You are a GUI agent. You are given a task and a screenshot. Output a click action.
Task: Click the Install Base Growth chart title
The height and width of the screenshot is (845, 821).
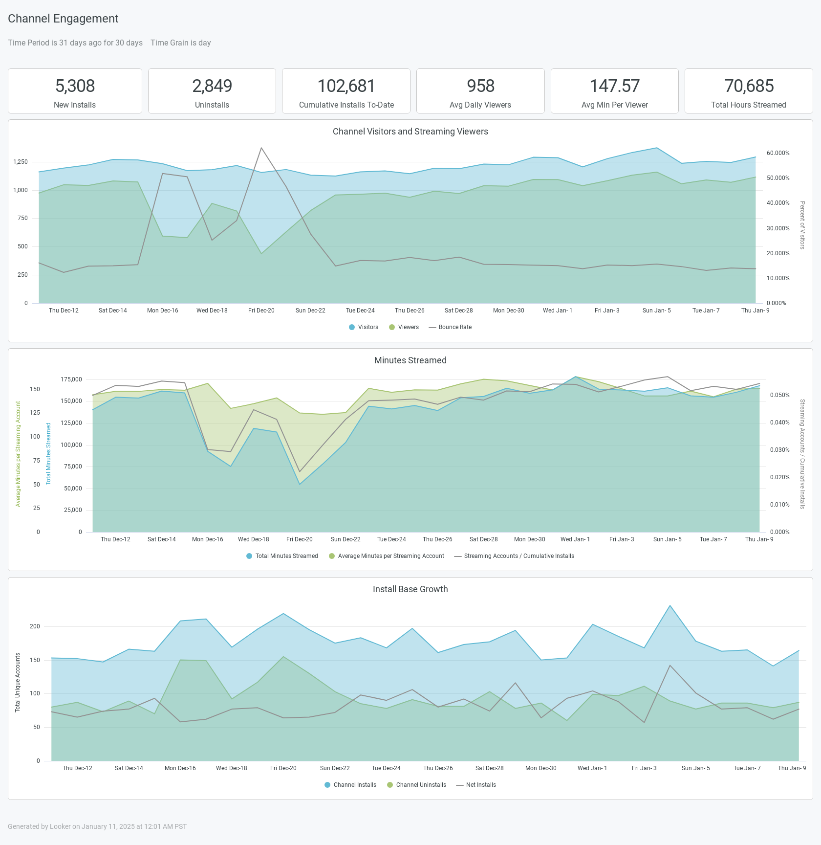click(x=410, y=589)
